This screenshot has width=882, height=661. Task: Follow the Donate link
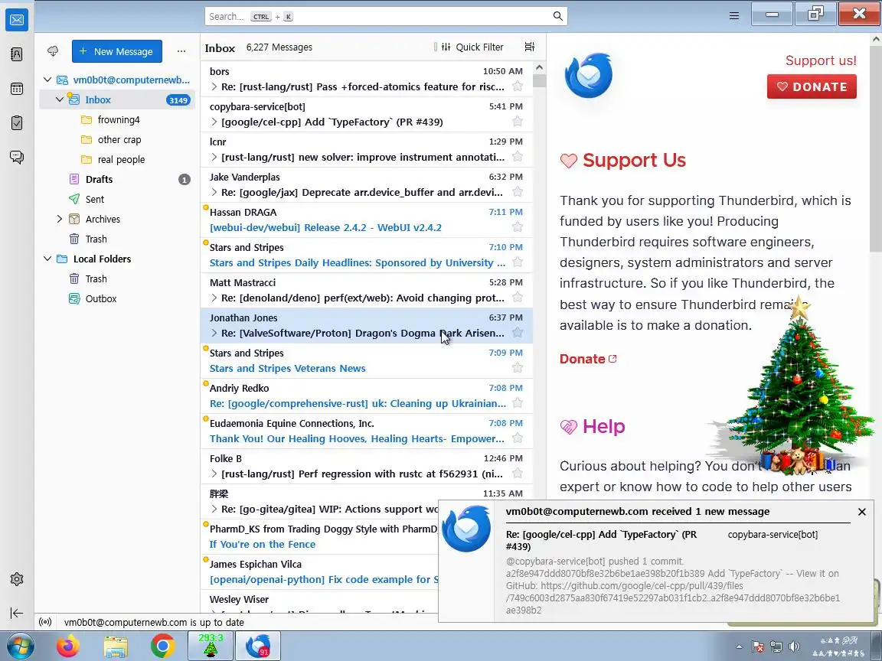coord(588,359)
